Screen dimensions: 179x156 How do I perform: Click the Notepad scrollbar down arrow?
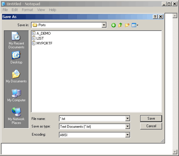175,152
